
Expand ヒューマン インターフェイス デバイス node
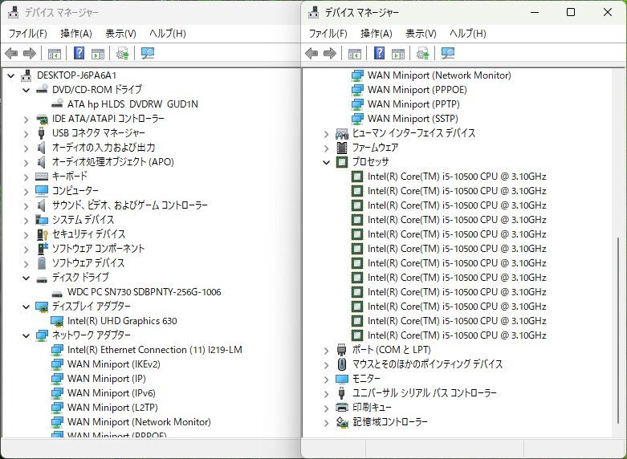326,133
